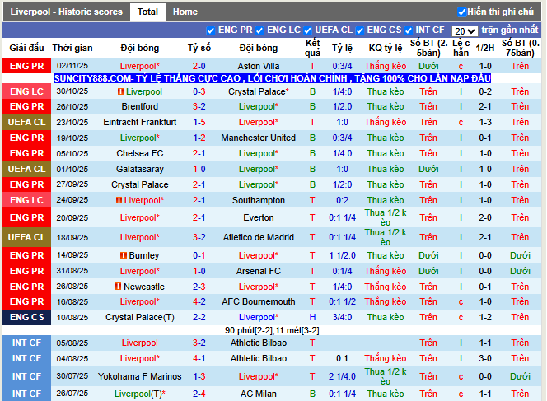Open Manchester United team link
Screen dimensions: 547x401
point(259,138)
